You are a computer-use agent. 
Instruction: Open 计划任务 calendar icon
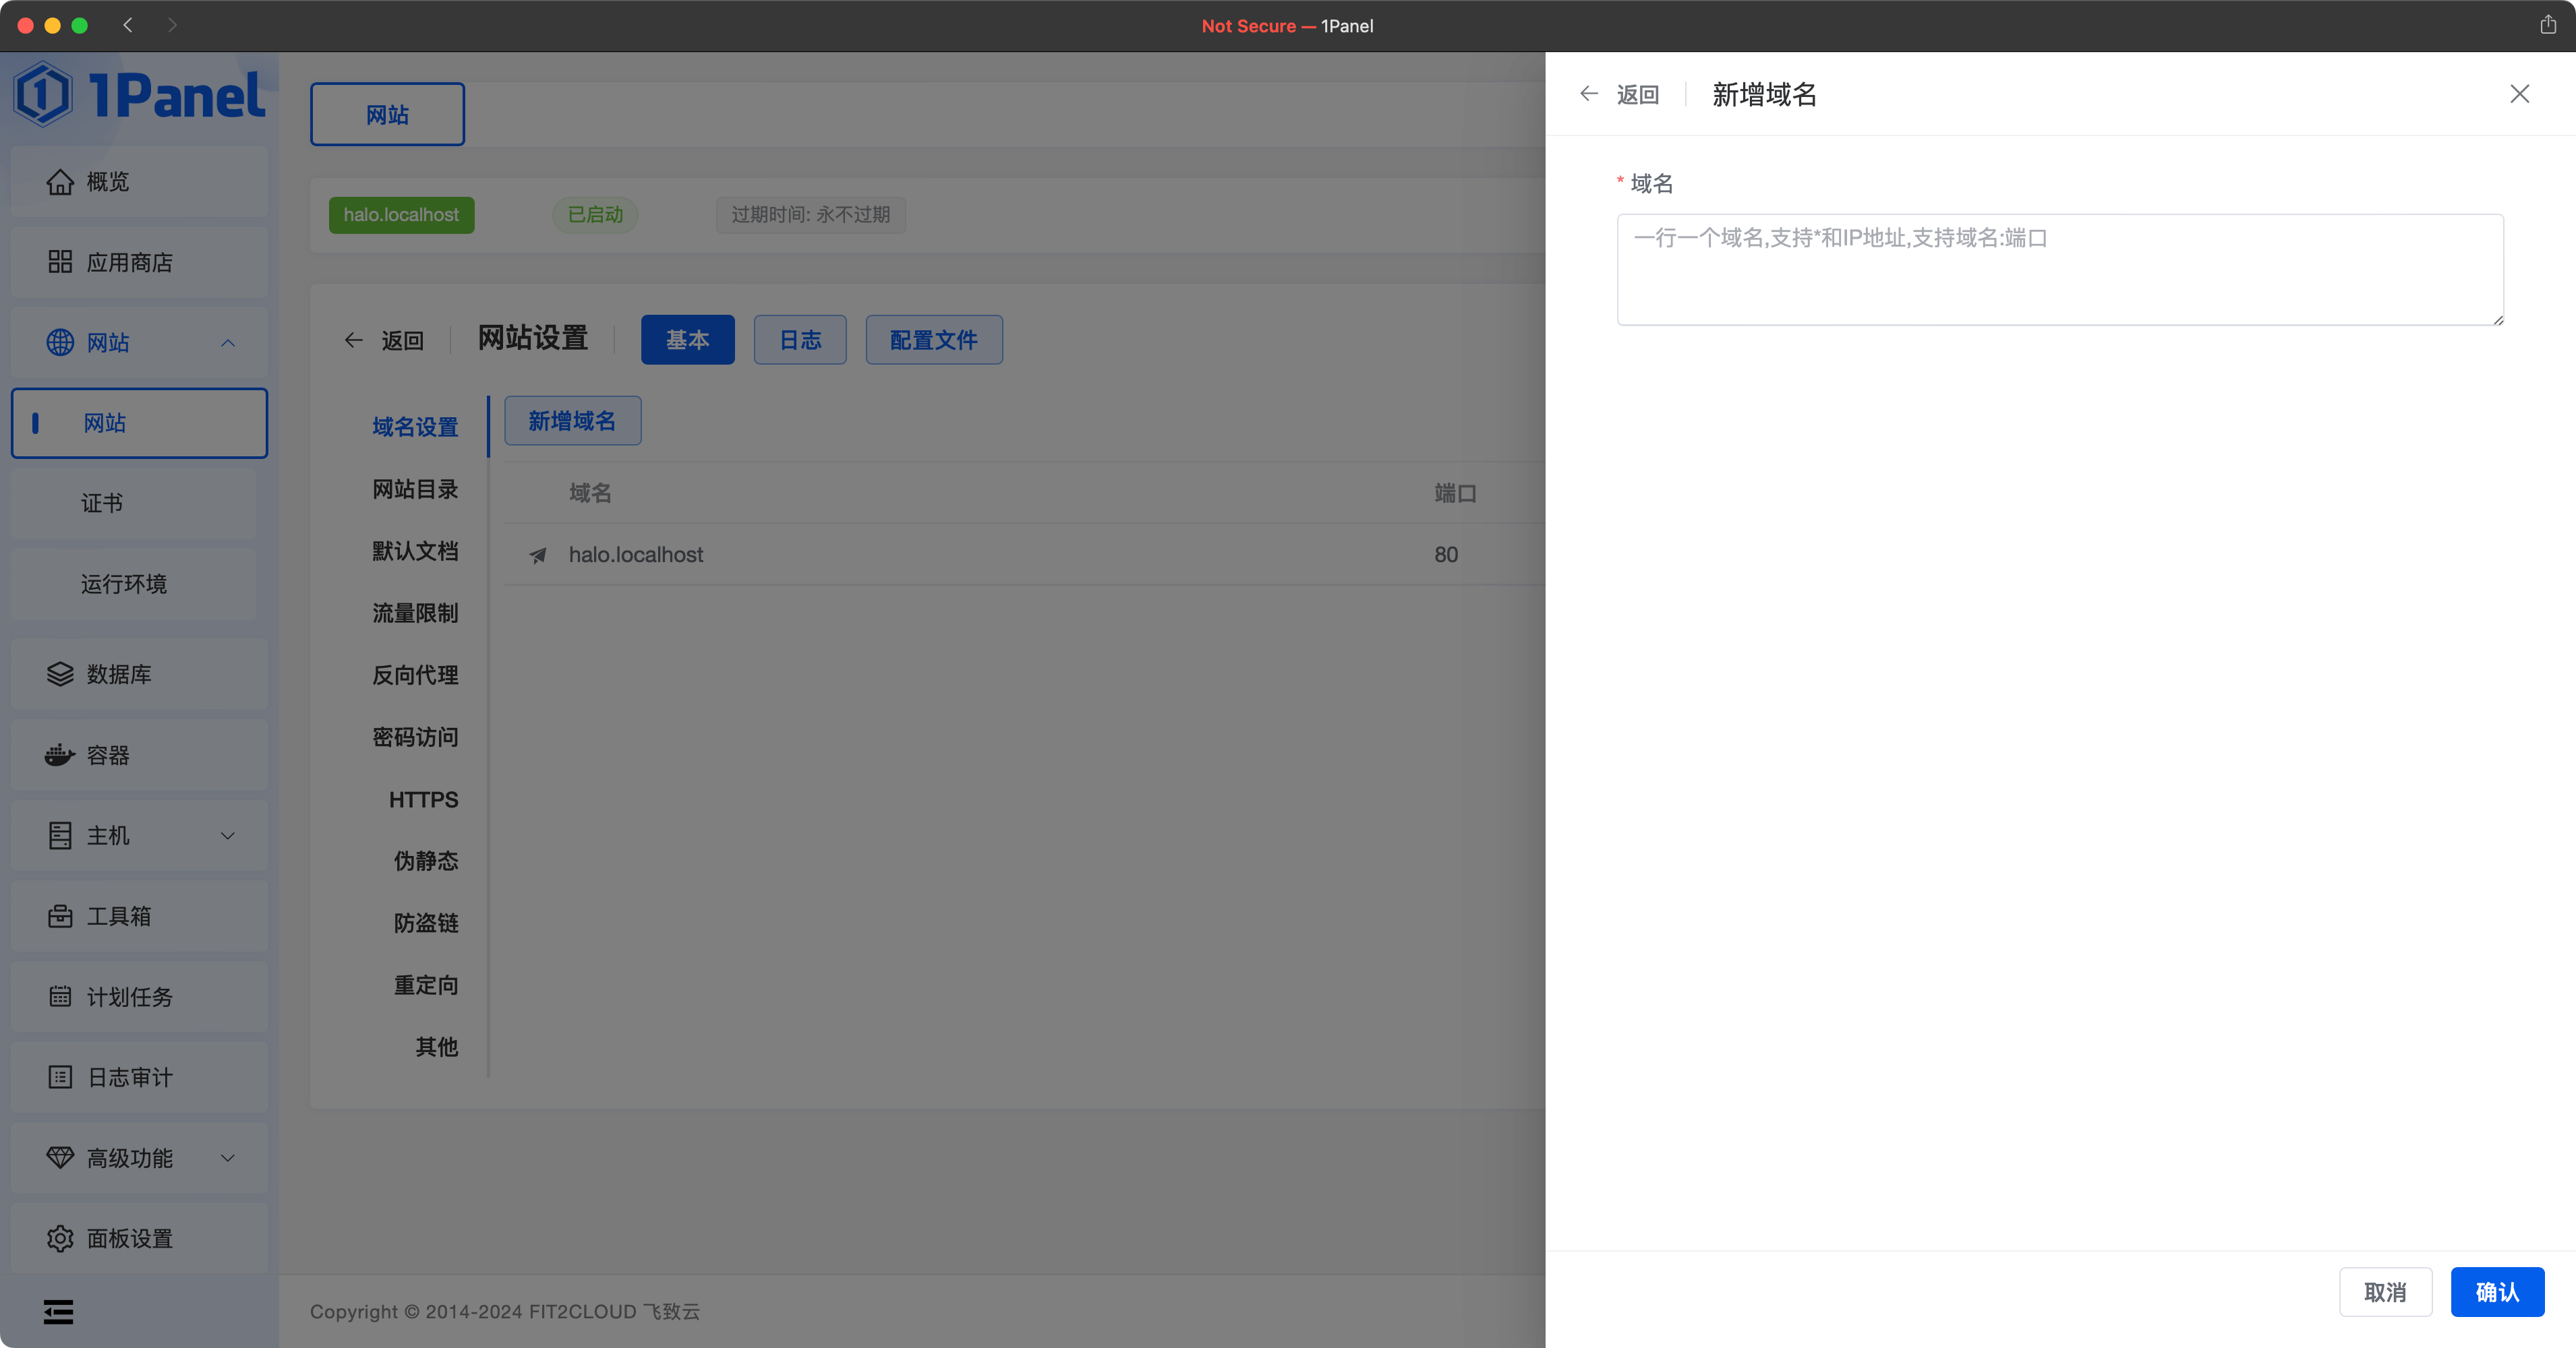(60, 998)
